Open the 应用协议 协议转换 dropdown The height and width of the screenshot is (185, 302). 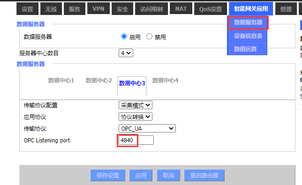[x=136, y=117]
